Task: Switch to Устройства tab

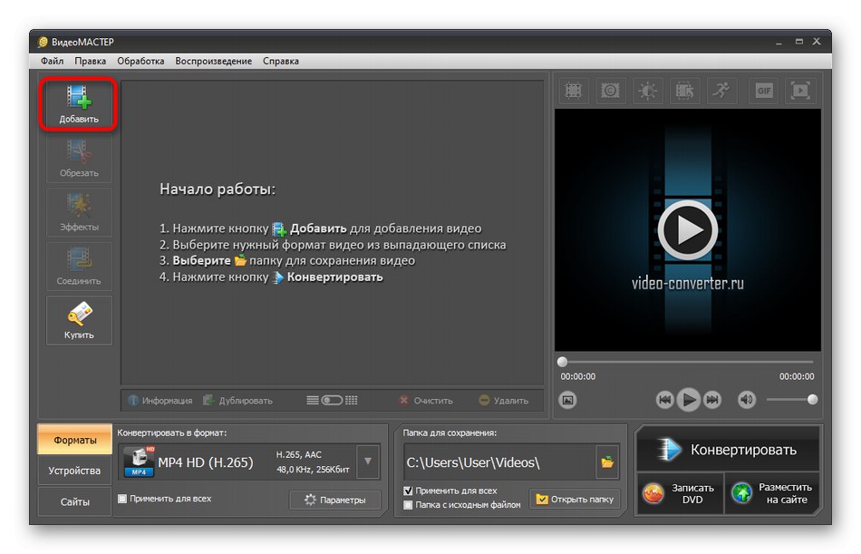Action: pyautogui.click(x=74, y=471)
